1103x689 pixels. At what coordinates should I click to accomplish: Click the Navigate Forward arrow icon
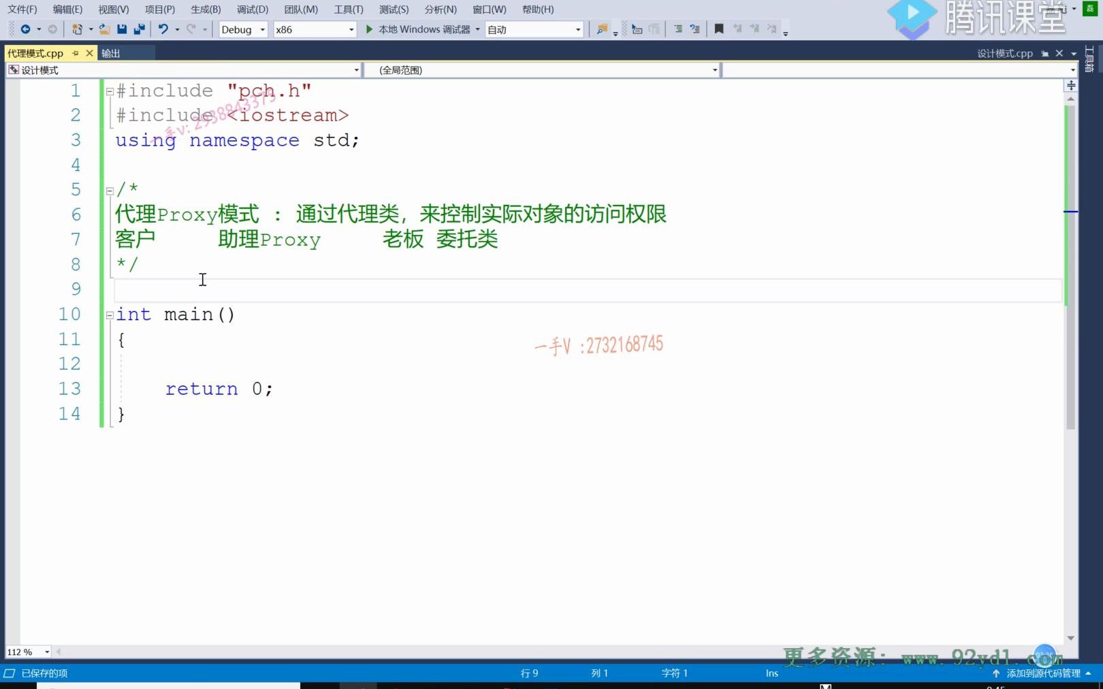pyautogui.click(x=52, y=29)
